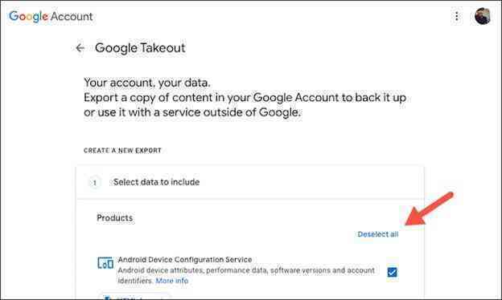Image resolution: width=502 pixels, height=300 pixels.
Task: Click the partially visible format button below Android entry
Action: coord(134,297)
